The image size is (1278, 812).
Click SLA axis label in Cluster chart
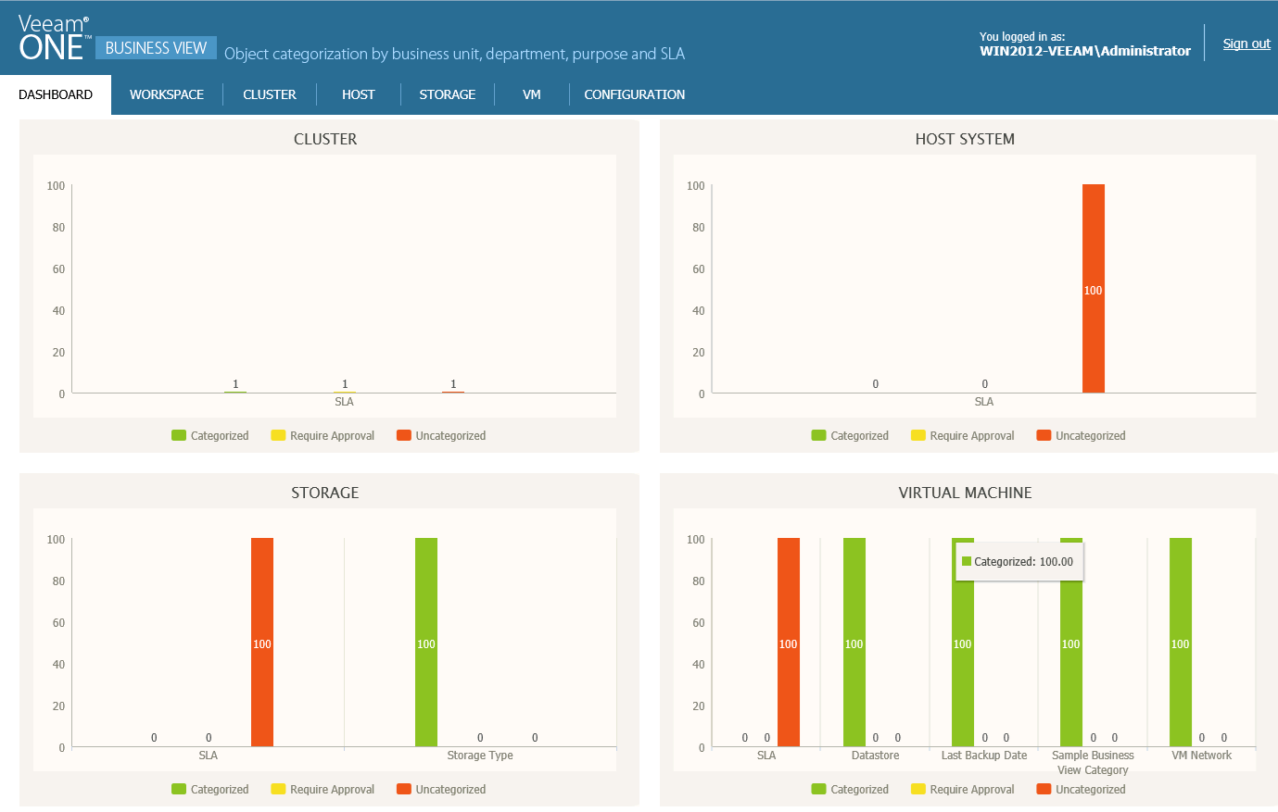344,402
